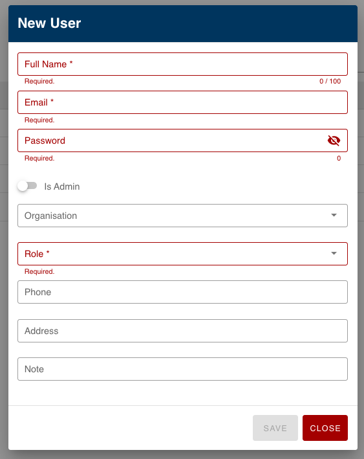Enable the Is Admin switch

(x=27, y=186)
